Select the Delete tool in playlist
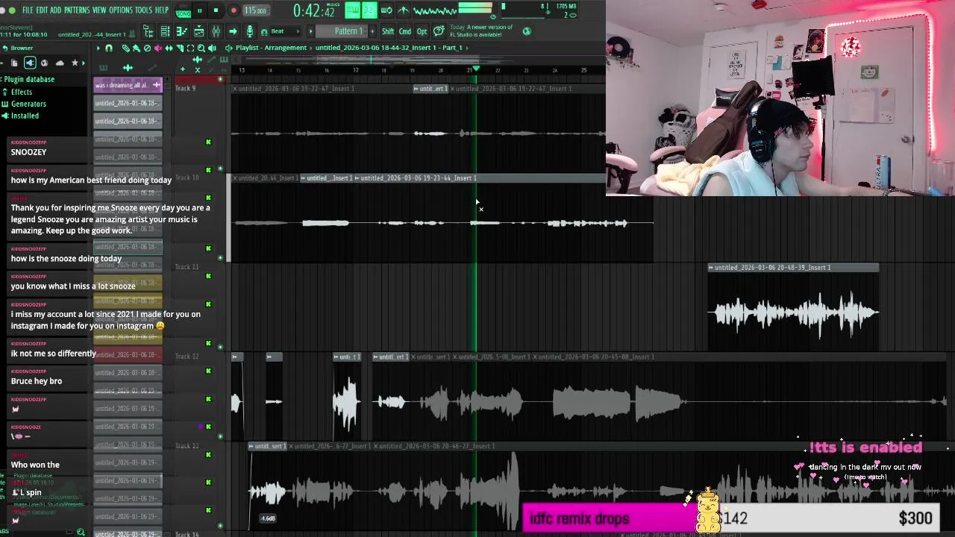 coord(147,48)
